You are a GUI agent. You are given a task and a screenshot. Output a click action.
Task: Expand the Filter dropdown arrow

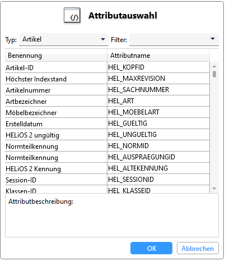(x=213, y=39)
